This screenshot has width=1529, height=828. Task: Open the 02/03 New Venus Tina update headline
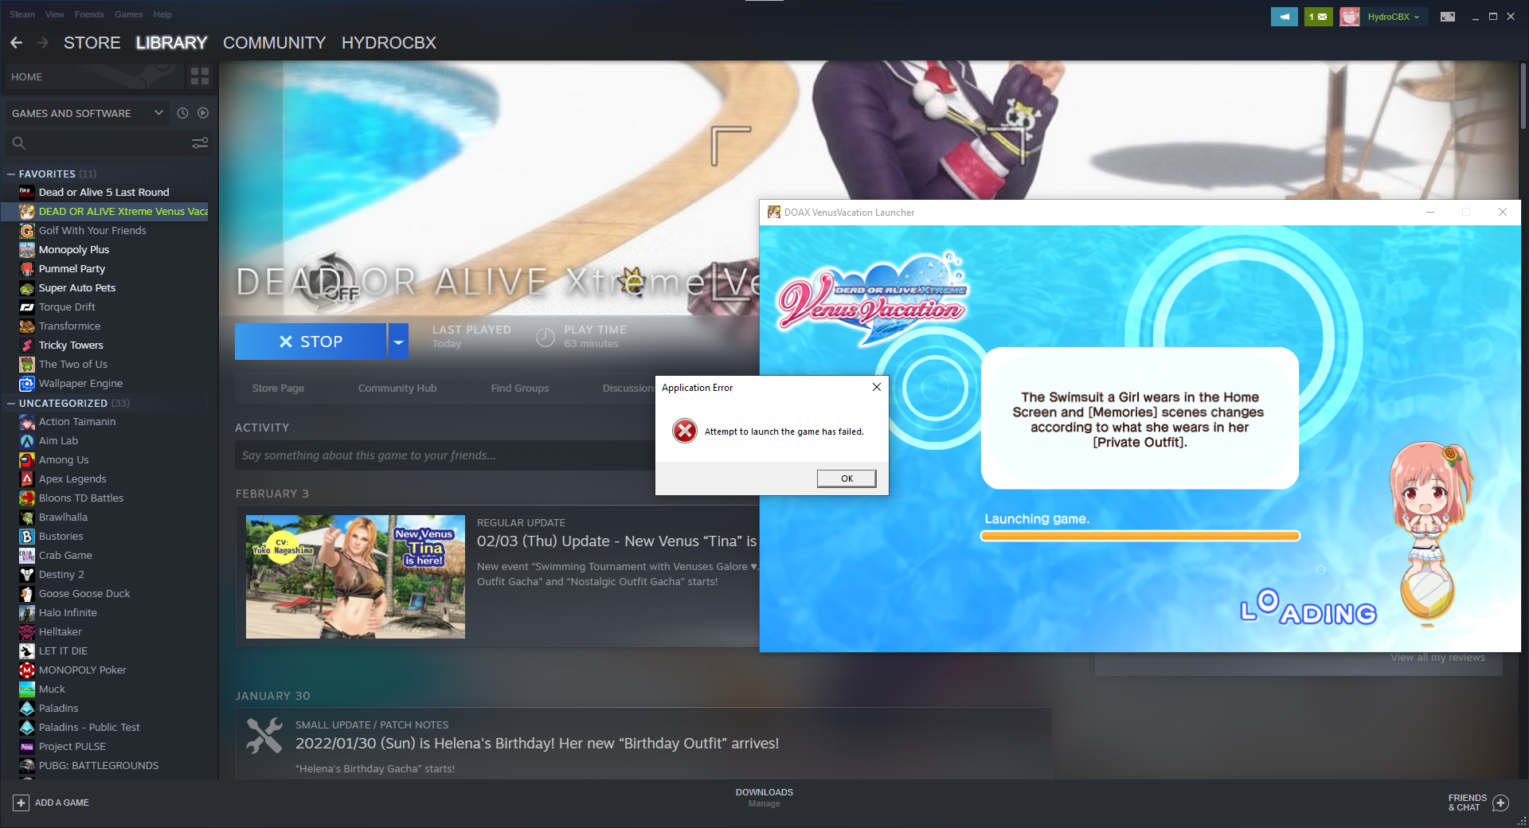point(616,541)
